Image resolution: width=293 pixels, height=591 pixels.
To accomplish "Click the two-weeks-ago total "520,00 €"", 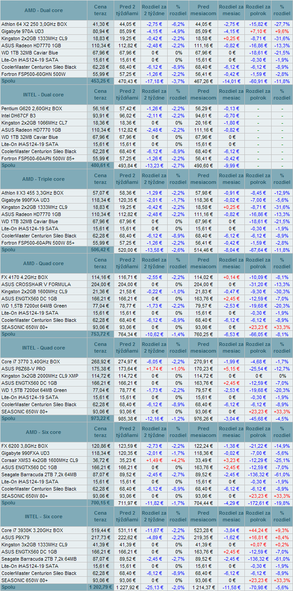I will 128,250.
